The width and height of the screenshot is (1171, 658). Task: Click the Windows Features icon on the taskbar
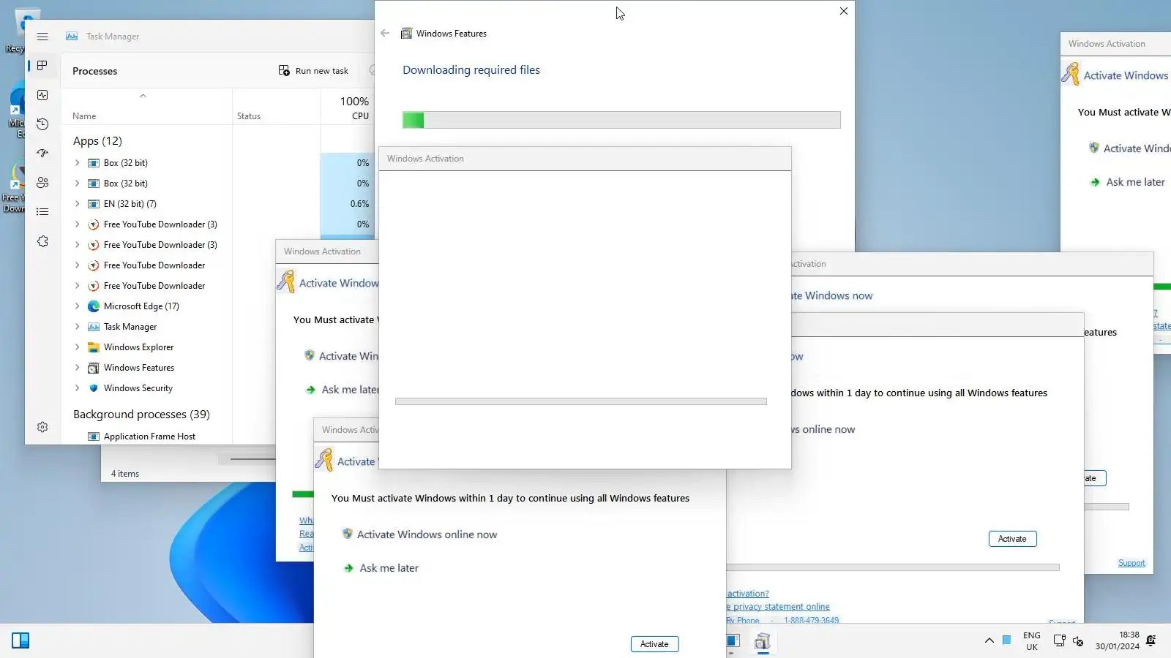tap(763, 641)
